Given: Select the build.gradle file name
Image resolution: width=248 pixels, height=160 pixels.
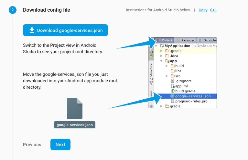Looking at the screenshot, I should pyautogui.click(x=185, y=91).
